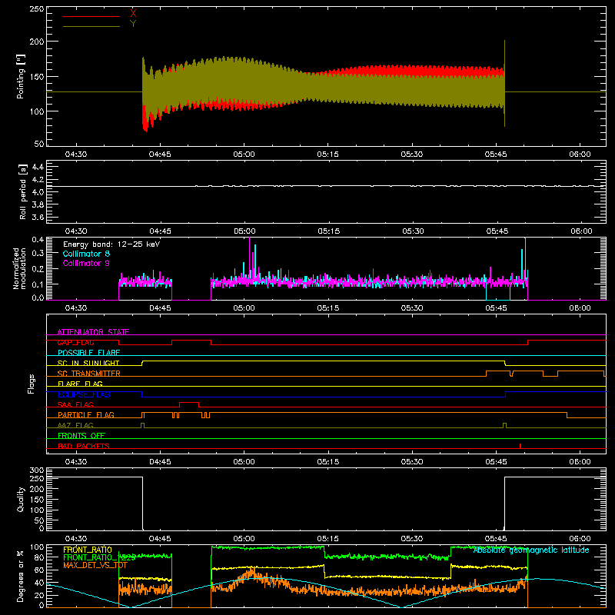Click the PARTICLE_FLAG label

coord(86,414)
